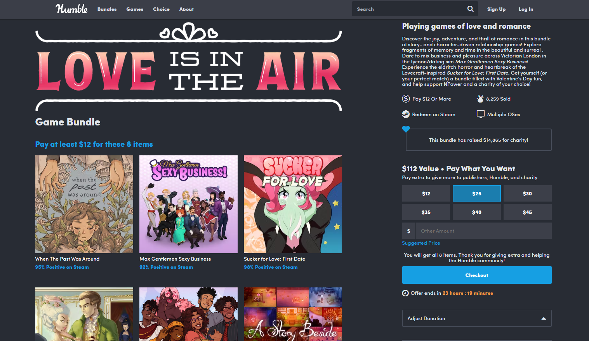Click This bundle has raised $14,865 box

478,140
